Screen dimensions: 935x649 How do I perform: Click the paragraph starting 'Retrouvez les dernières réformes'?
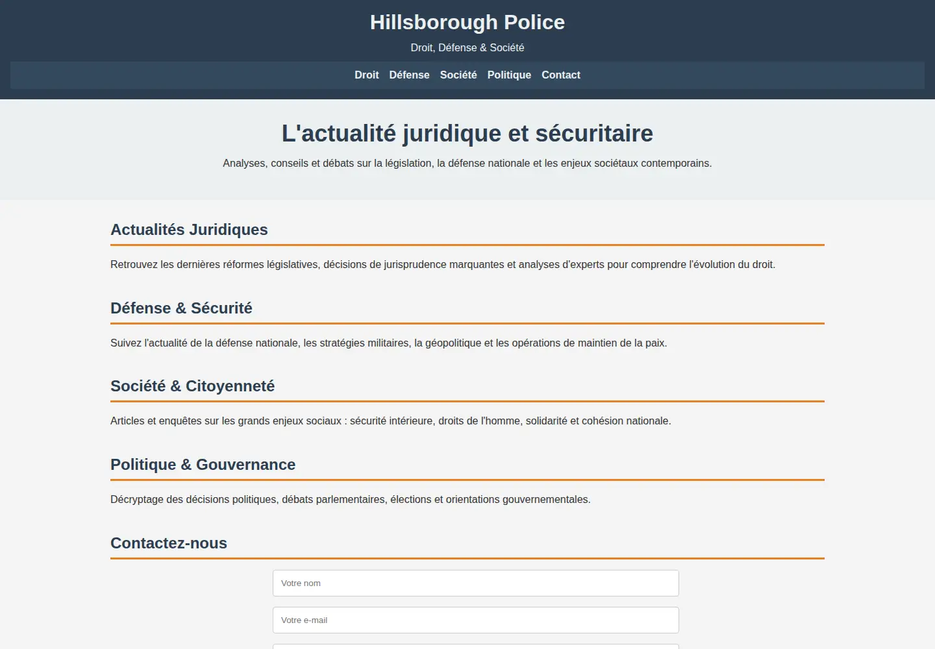click(443, 265)
